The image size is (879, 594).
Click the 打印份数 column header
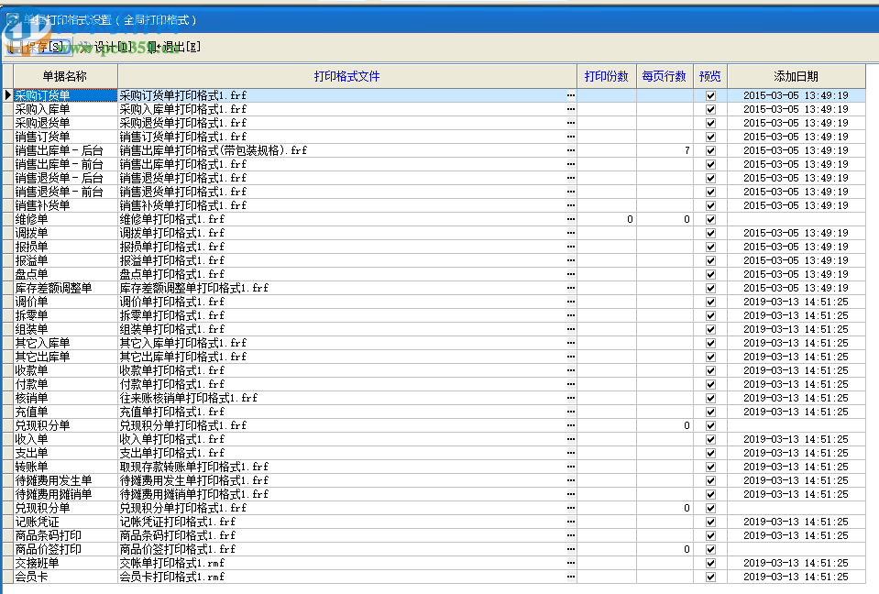[x=607, y=76]
